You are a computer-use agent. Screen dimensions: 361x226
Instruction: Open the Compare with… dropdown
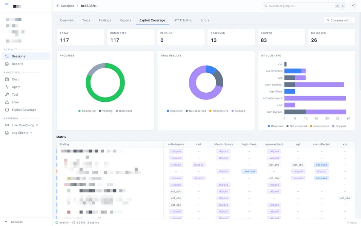tap(339, 20)
